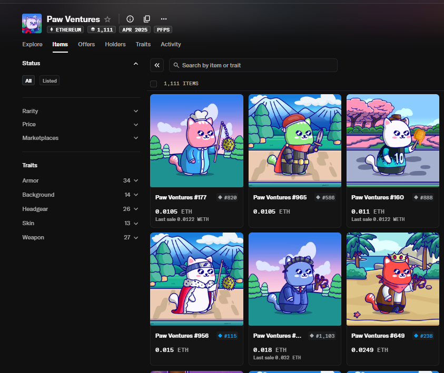The height and width of the screenshot is (373, 444).
Task: Expand the Background trait filter
Action: [81, 195]
